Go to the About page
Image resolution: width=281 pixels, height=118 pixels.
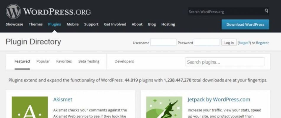coord(137,24)
